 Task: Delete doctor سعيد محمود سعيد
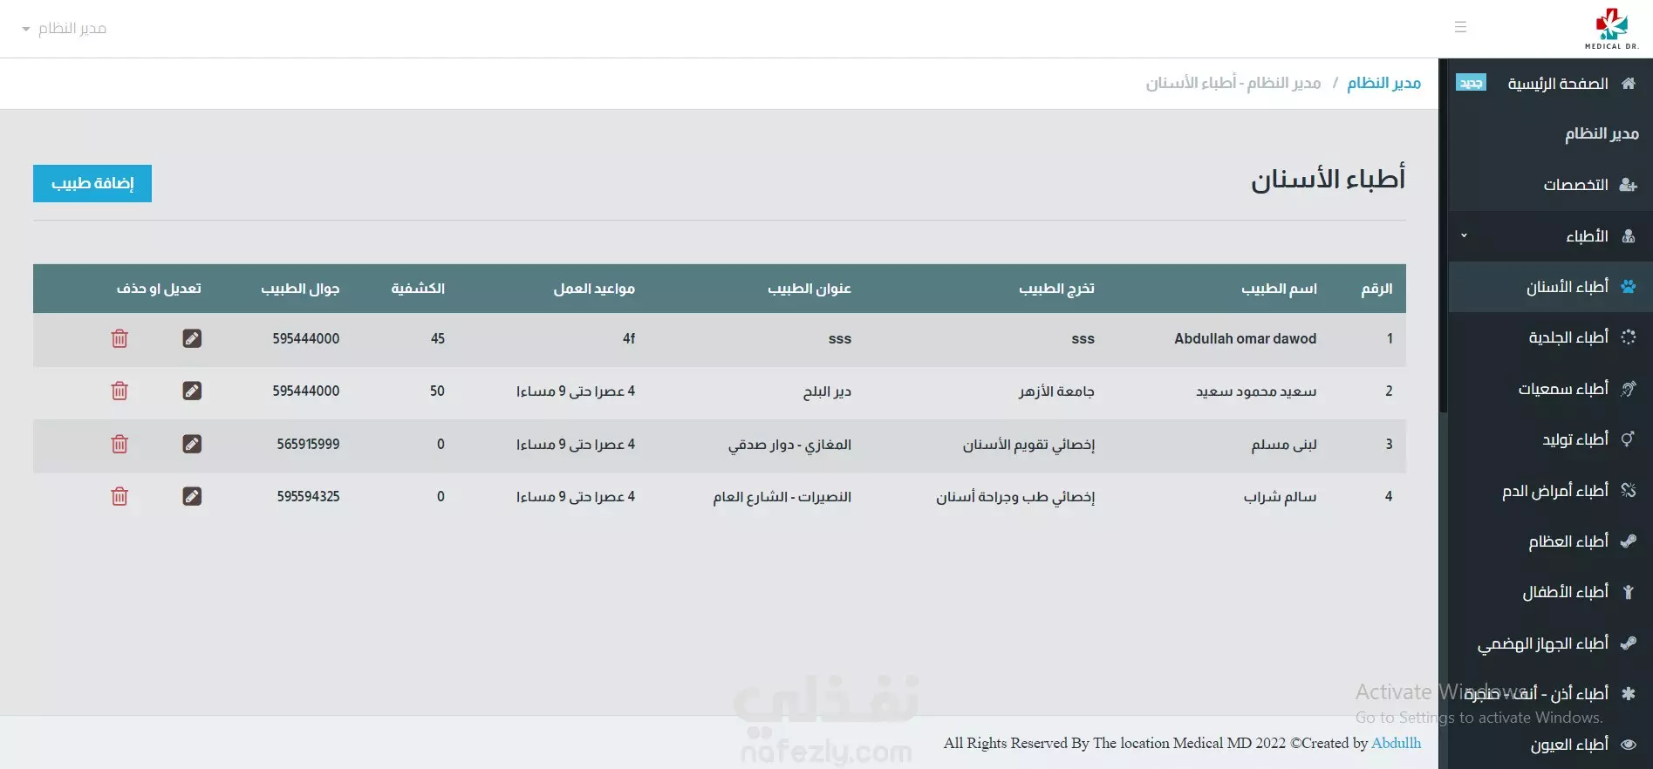click(120, 391)
